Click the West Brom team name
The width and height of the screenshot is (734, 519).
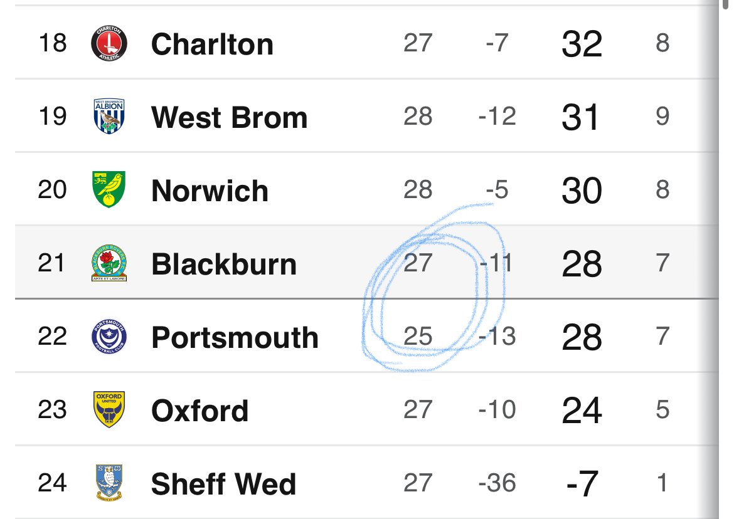pos(230,117)
